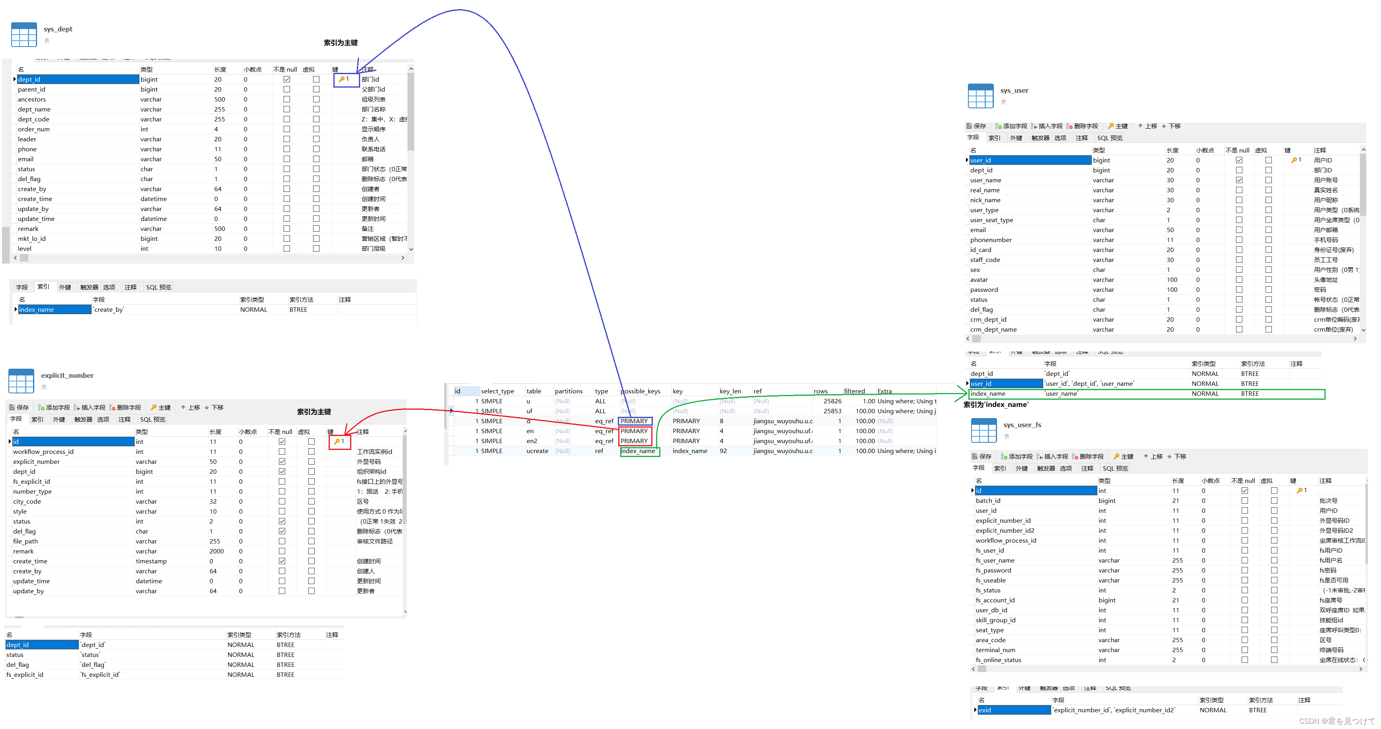
Task: Click the sys_dept table icon
Action: click(x=24, y=35)
